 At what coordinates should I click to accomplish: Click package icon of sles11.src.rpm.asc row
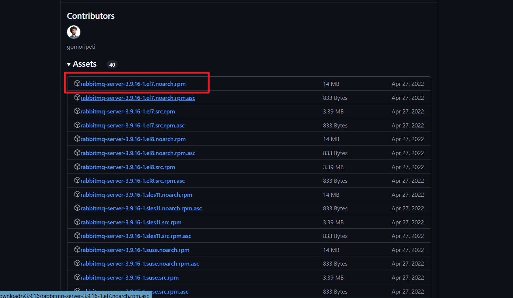point(77,236)
